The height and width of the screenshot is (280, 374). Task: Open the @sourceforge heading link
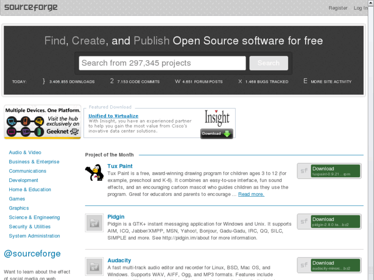click(32, 254)
